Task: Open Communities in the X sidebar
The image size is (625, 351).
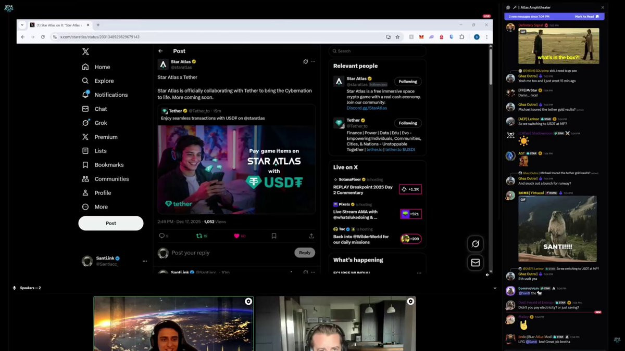Action: (105, 179)
